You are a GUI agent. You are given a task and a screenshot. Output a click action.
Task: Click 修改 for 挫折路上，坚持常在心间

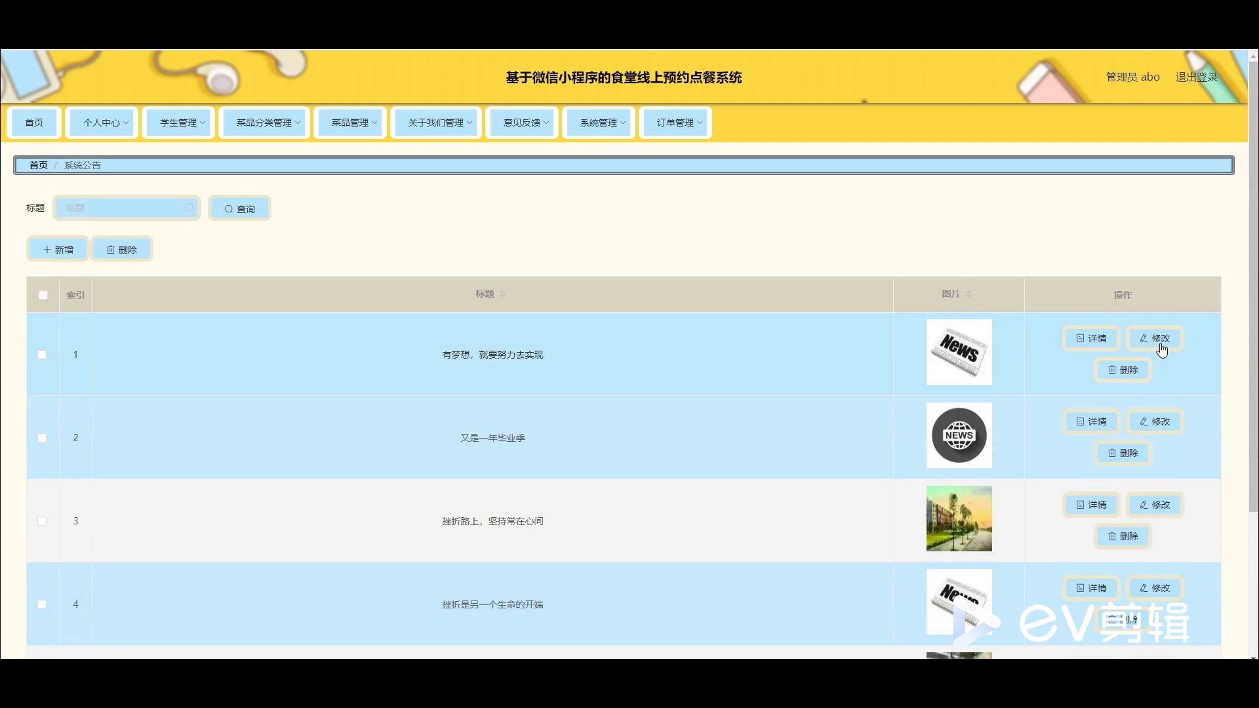tap(1155, 505)
